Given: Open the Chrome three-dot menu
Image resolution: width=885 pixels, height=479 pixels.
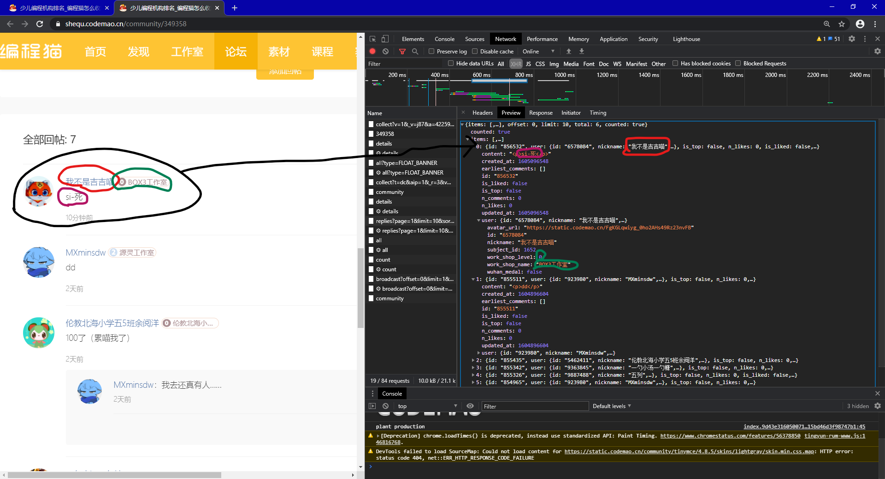Looking at the screenshot, I should point(875,24).
